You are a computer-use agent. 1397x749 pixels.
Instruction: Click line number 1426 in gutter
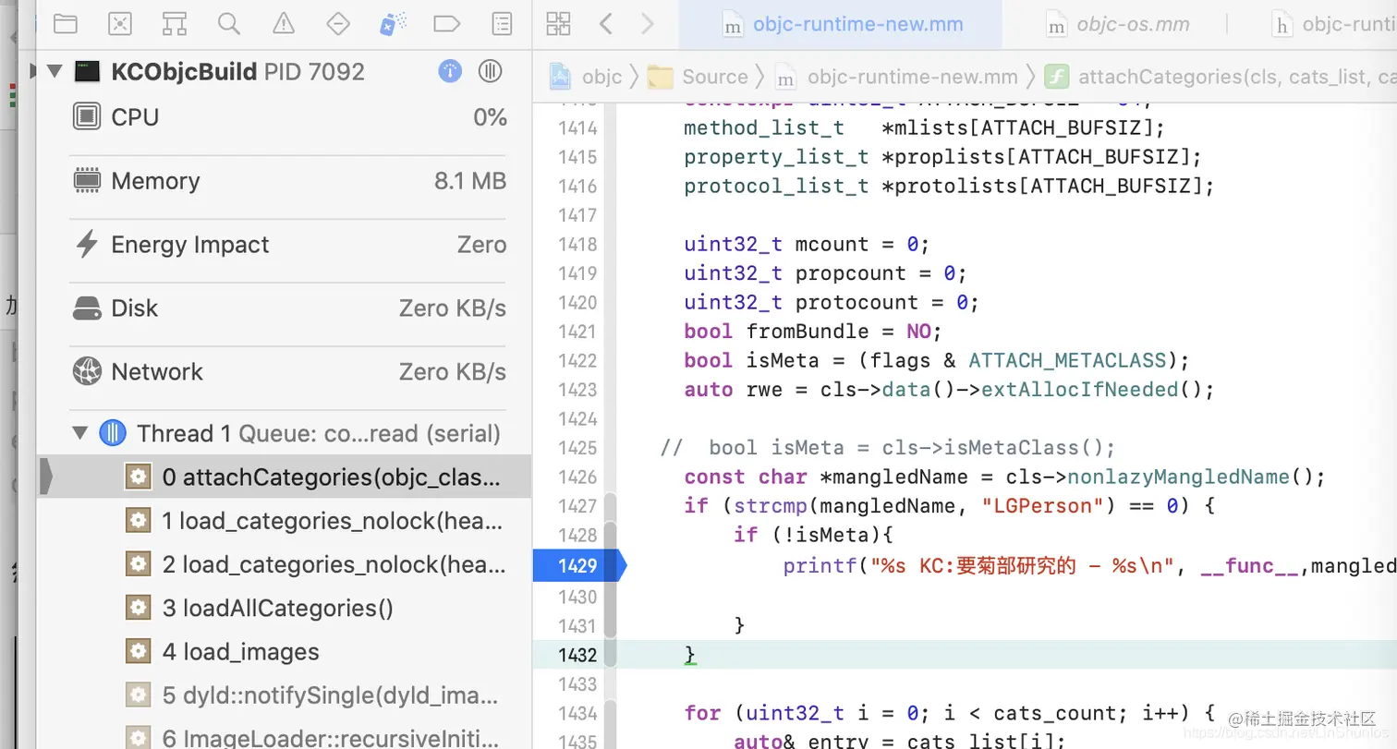577,477
